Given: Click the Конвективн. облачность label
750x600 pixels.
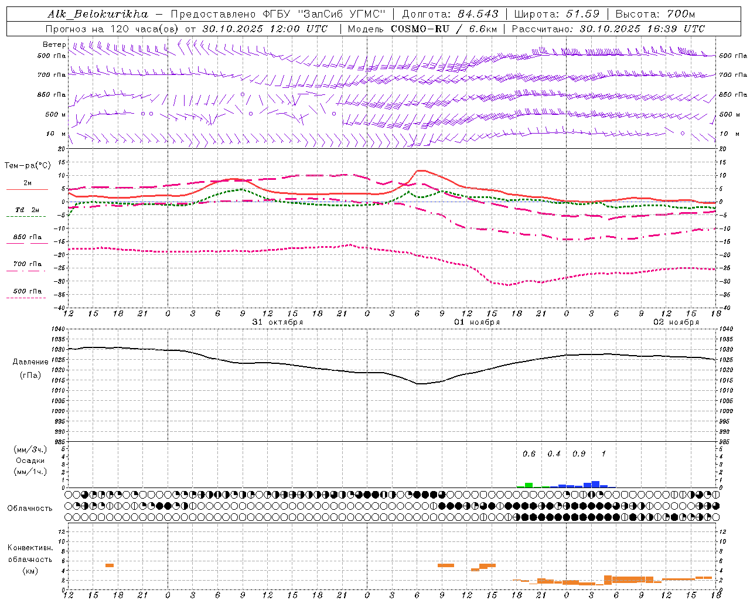Looking at the screenshot, I should point(30,554).
